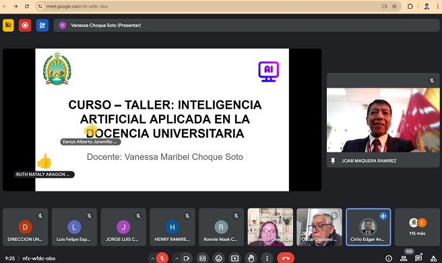
Task: Click the Denys Alberto Jaramillo reaction label
Action: [90, 142]
